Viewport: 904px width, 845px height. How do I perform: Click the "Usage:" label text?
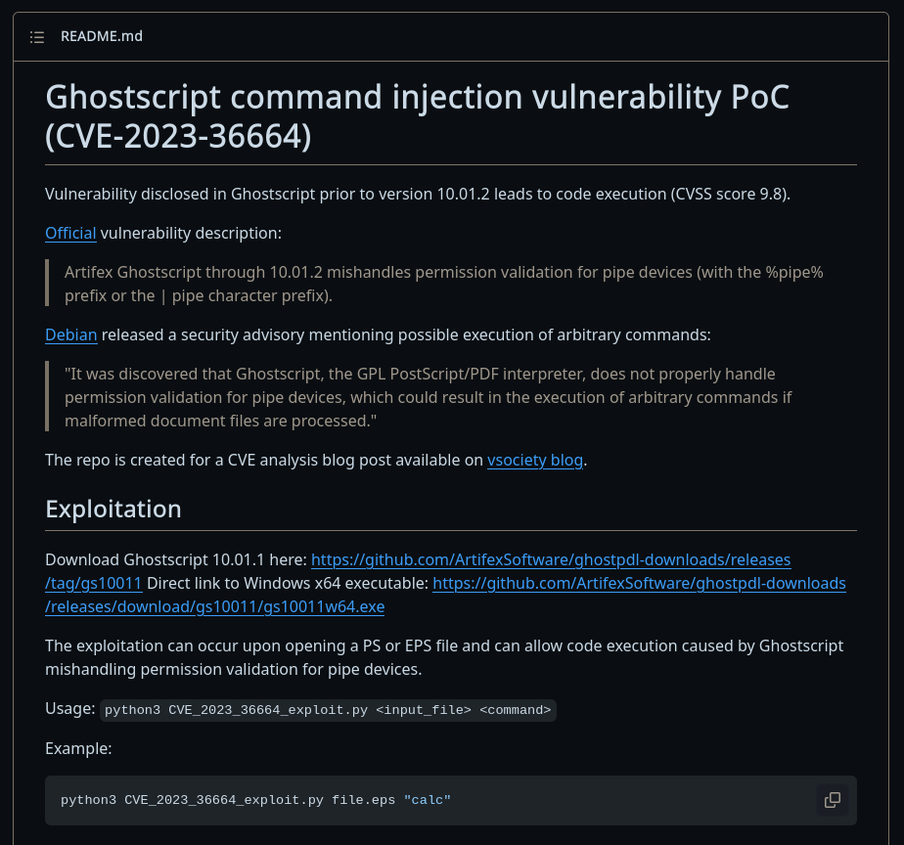click(69, 709)
